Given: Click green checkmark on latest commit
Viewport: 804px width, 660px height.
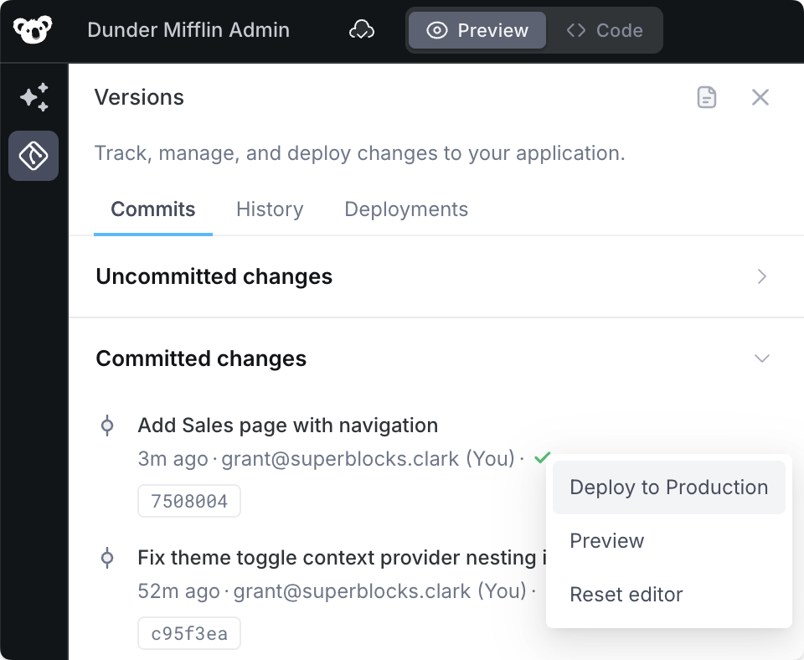Looking at the screenshot, I should pyautogui.click(x=542, y=458).
